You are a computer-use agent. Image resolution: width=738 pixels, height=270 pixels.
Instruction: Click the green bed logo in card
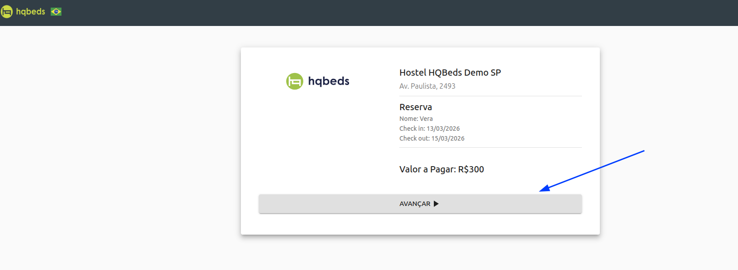click(295, 81)
